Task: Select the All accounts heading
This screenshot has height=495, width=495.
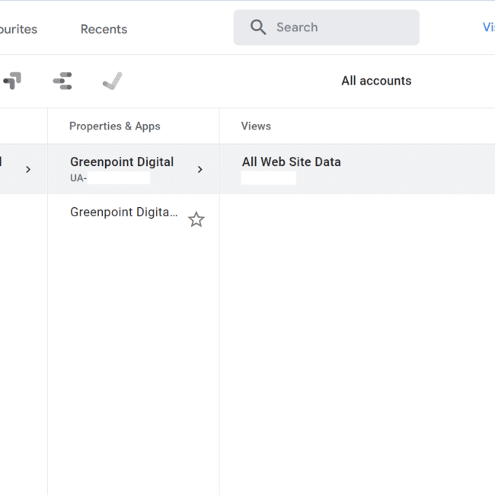Action: click(x=376, y=81)
